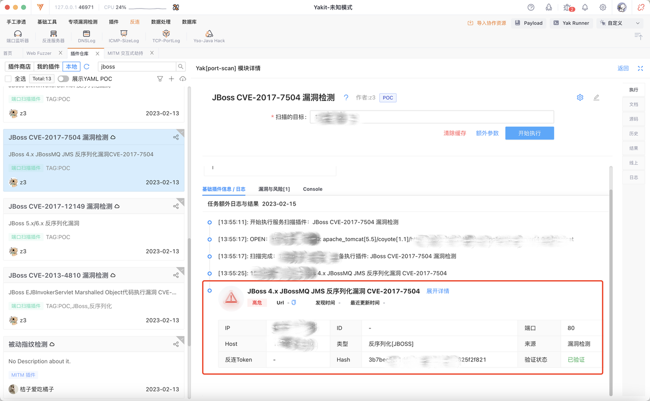Launch the ICMP-SizeLog tool
The image size is (650, 401).
click(123, 37)
